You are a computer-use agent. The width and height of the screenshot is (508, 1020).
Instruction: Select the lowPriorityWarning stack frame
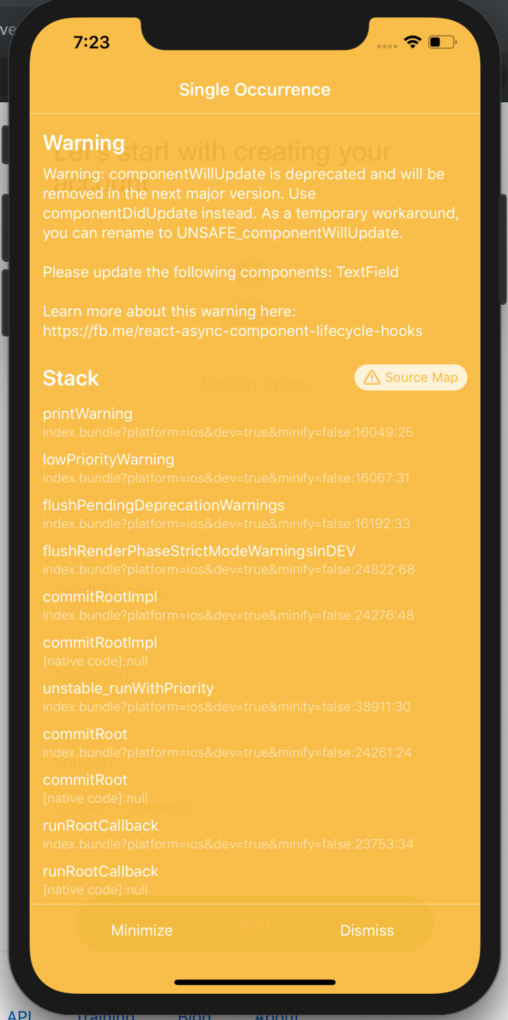coord(108,460)
